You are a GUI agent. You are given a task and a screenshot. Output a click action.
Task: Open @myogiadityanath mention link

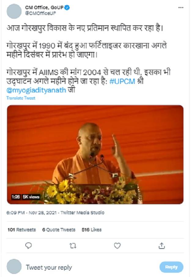tap(36, 90)
